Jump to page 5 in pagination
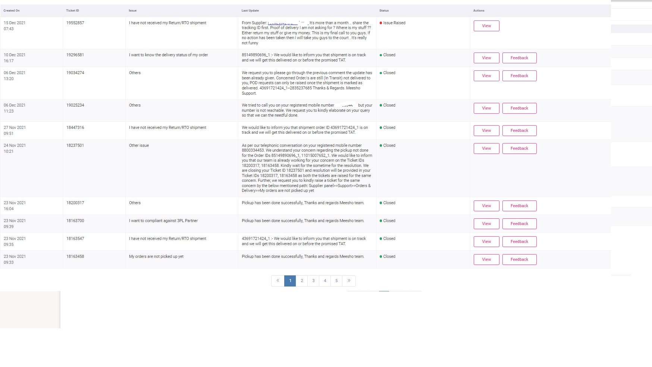This screenshot has width=652, height=367. 336,281
